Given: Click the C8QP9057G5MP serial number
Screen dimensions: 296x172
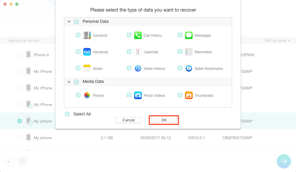Looking at the screenshot, I should click(x=237, y=138).
